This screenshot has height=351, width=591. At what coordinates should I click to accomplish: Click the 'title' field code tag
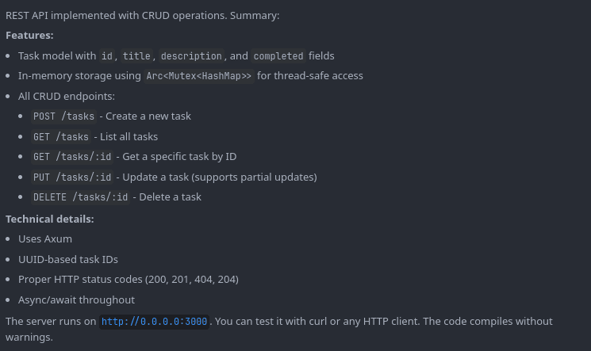pos(136,56)
